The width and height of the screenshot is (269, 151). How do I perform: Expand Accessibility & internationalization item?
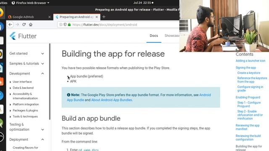(24, 96)
